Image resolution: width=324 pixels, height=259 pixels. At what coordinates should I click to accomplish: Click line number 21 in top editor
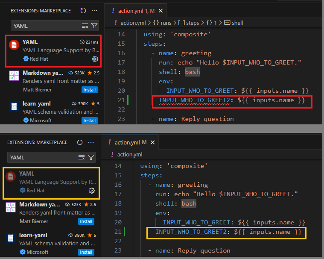pos(121,100)
